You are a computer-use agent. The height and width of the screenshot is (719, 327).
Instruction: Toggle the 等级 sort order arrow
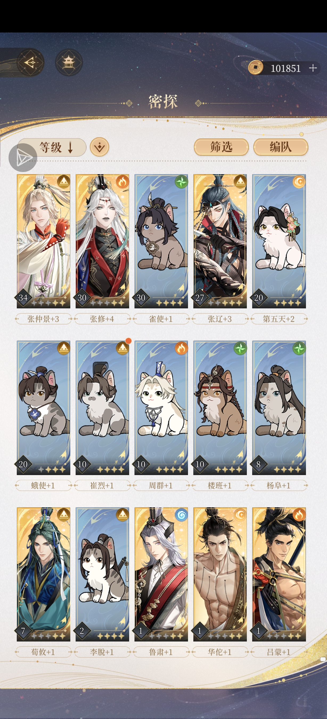pos(70,147)
